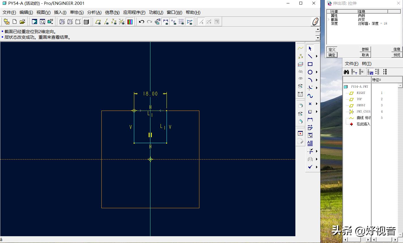Open the 草绘(S) menu
Screen dimensions: 403x243
point(77,12)
